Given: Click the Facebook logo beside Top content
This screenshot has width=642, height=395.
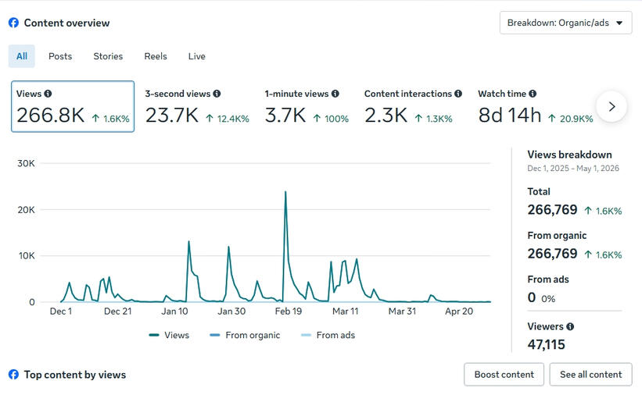Looking at the screenshot, I should tap(13, 375).
